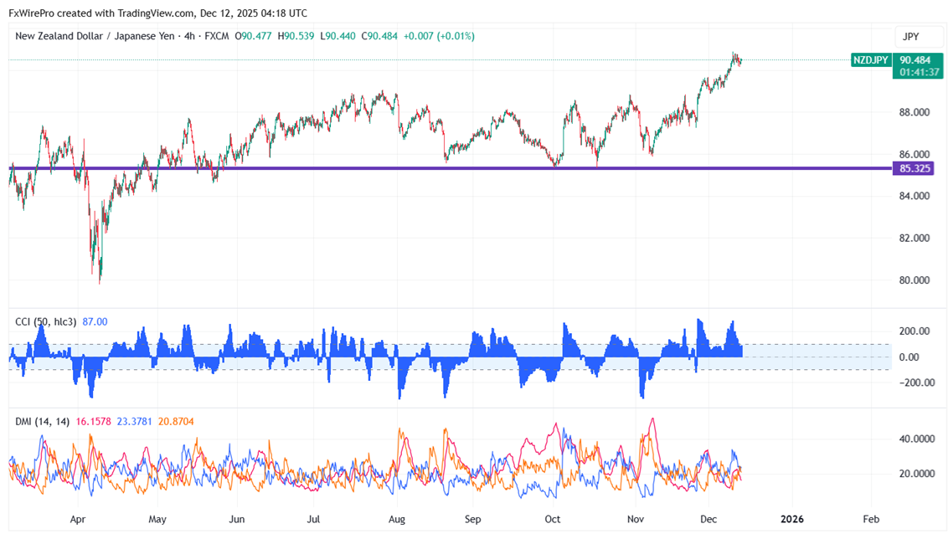The width and height of the screenshot is (948, 534).
Task: Click the 90.484 current price tag
Action: 917,59
